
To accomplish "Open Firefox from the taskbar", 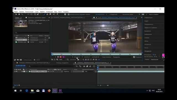I will (49, 91).
